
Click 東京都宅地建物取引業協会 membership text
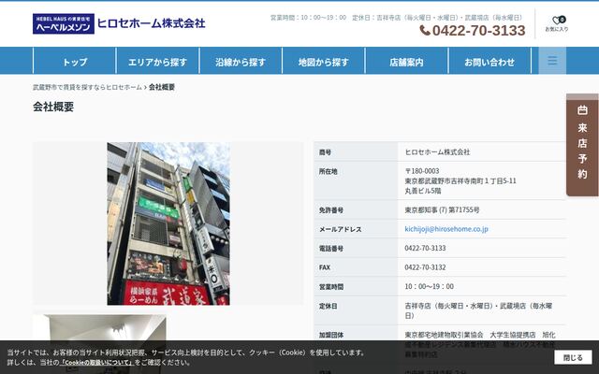pyautogui.click(x=445, y=335)
